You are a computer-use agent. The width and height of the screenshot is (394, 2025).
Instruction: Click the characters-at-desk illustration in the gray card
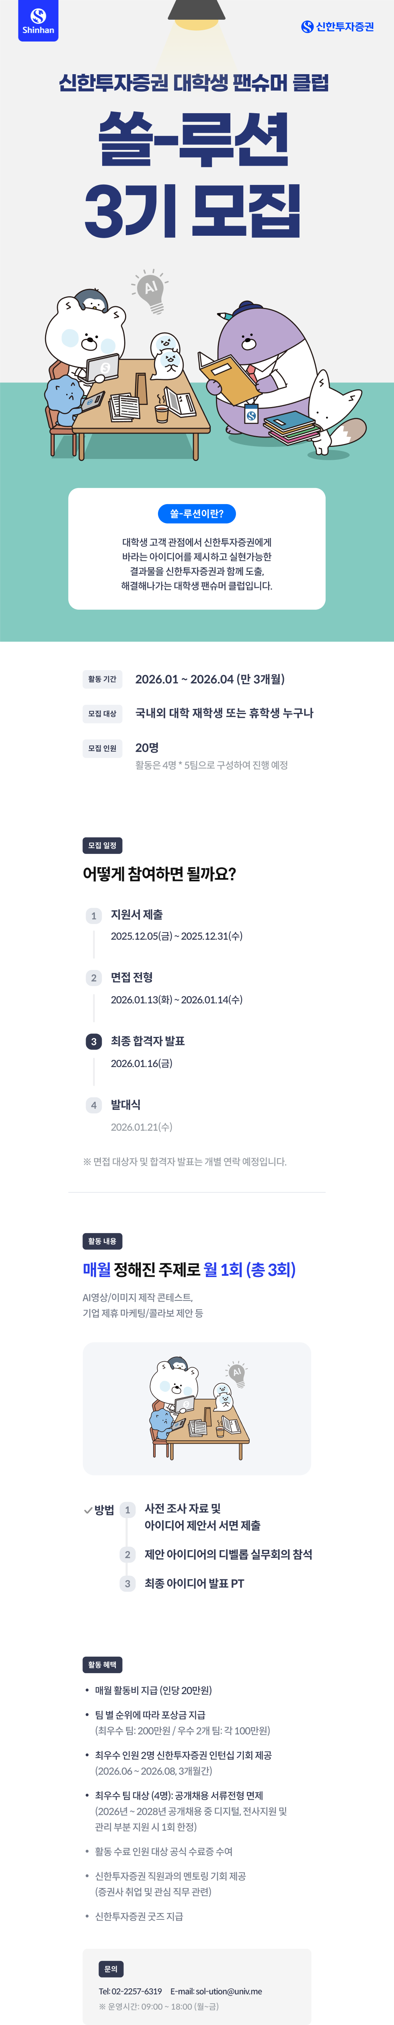point(197,1406)
